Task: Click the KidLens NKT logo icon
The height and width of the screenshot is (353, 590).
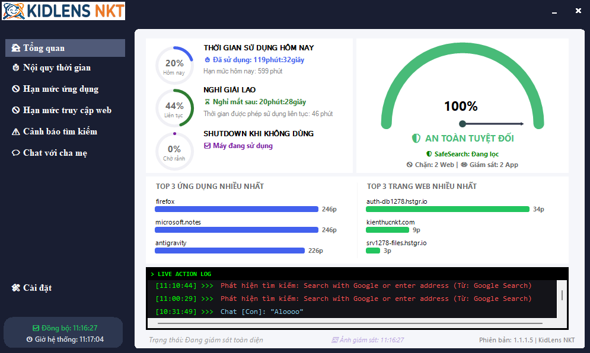Action: coord(12,11)
